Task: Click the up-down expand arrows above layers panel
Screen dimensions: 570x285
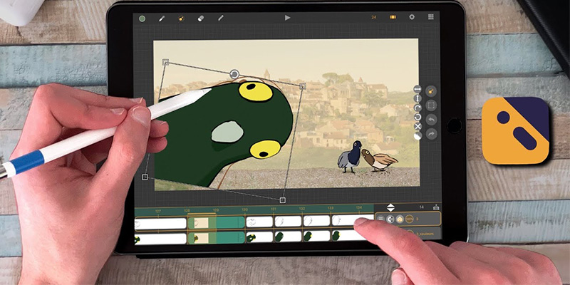Action: (x=390, y=207)
